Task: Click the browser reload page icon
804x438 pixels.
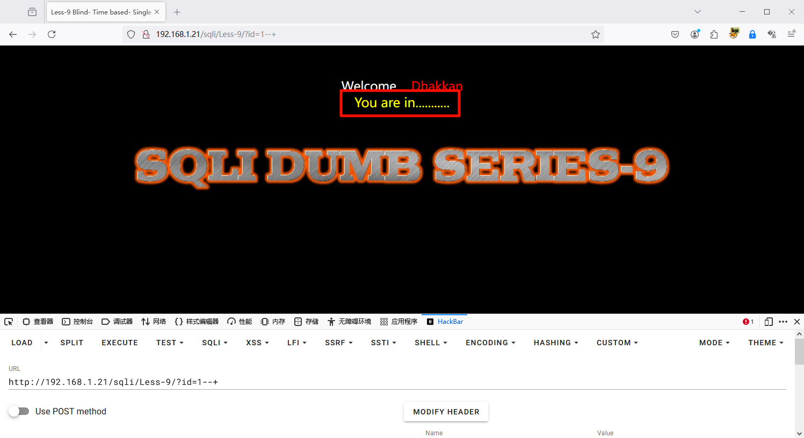Action: point(52,34)
